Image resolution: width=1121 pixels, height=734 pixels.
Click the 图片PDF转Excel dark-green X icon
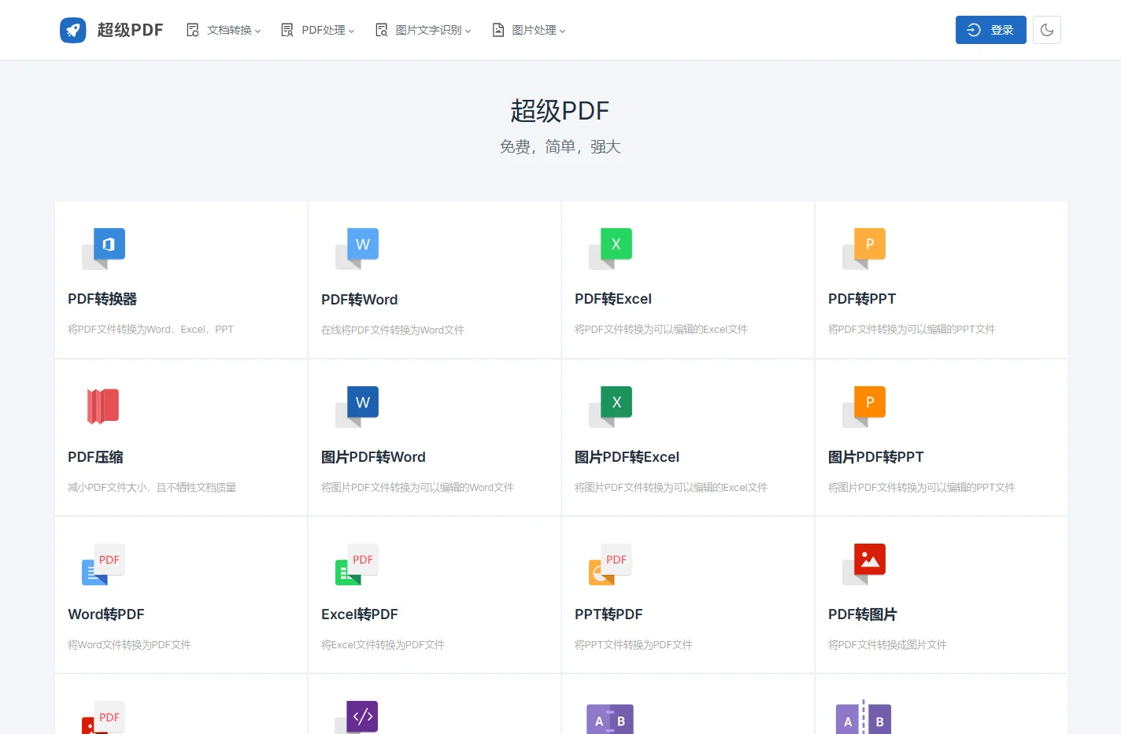tap(611, 407)
